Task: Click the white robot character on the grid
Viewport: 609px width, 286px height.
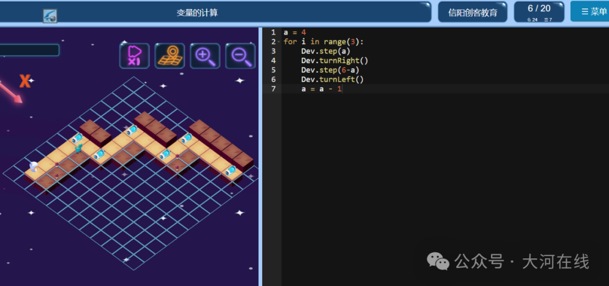Action: point(34,167)
